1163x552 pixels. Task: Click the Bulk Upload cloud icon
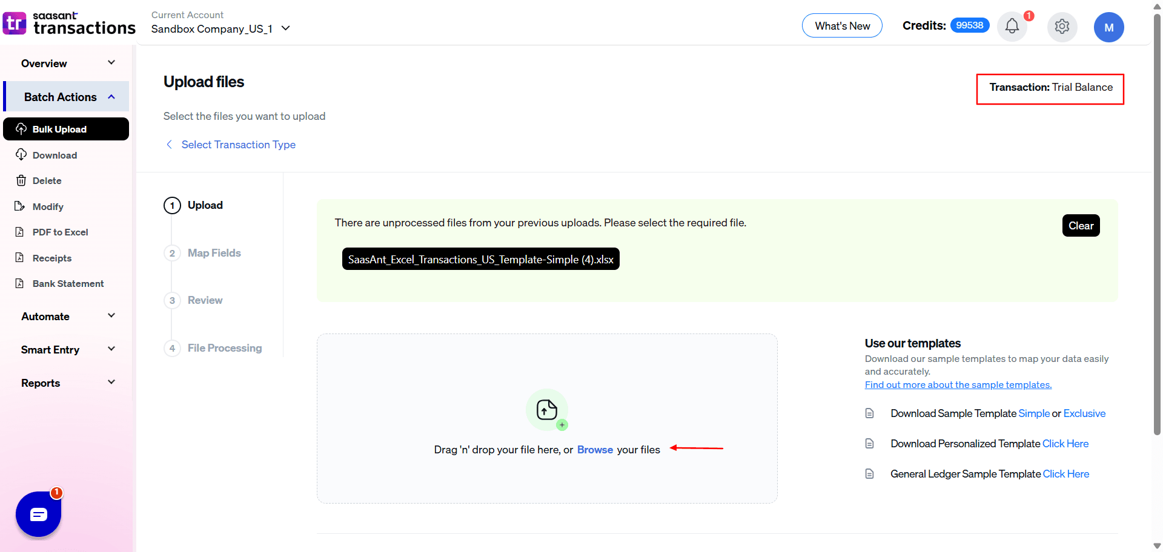tap(21, 129)
